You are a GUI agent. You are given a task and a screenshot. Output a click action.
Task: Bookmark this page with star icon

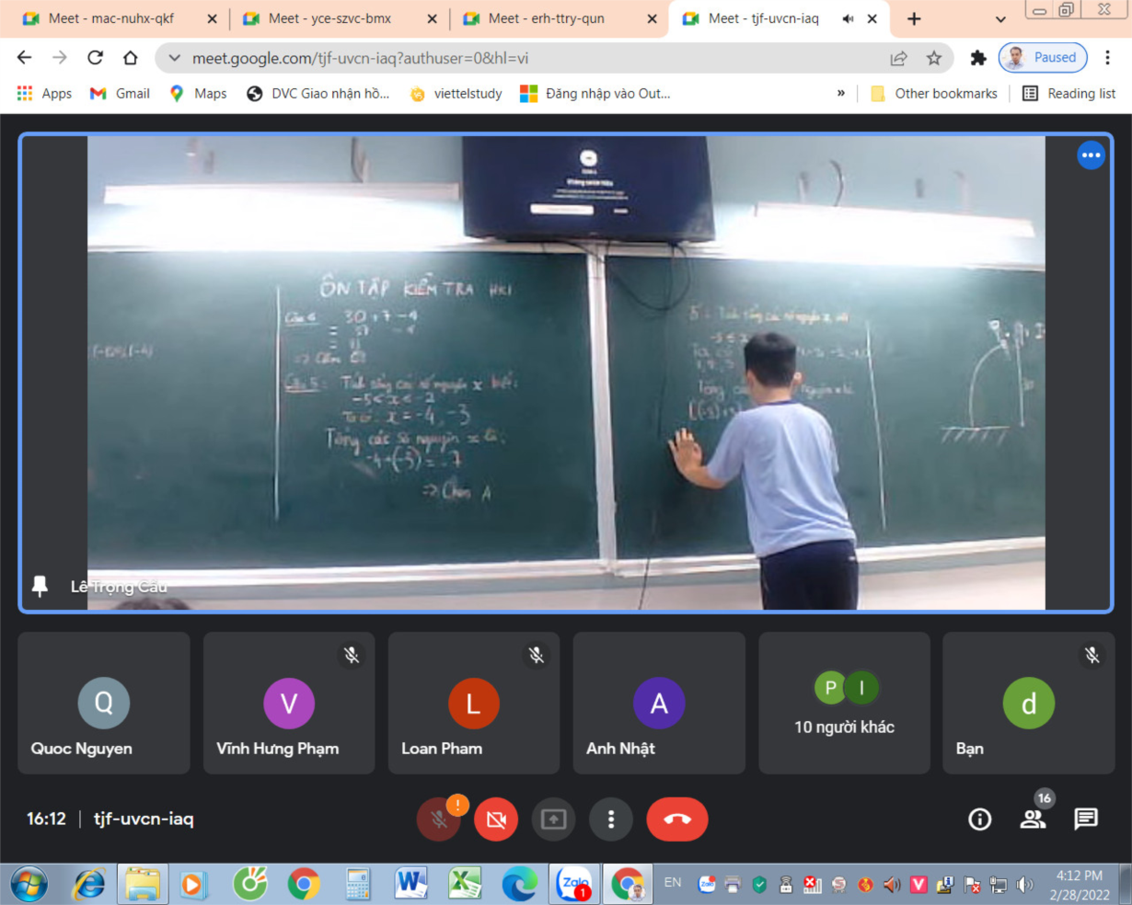point(934,58)
